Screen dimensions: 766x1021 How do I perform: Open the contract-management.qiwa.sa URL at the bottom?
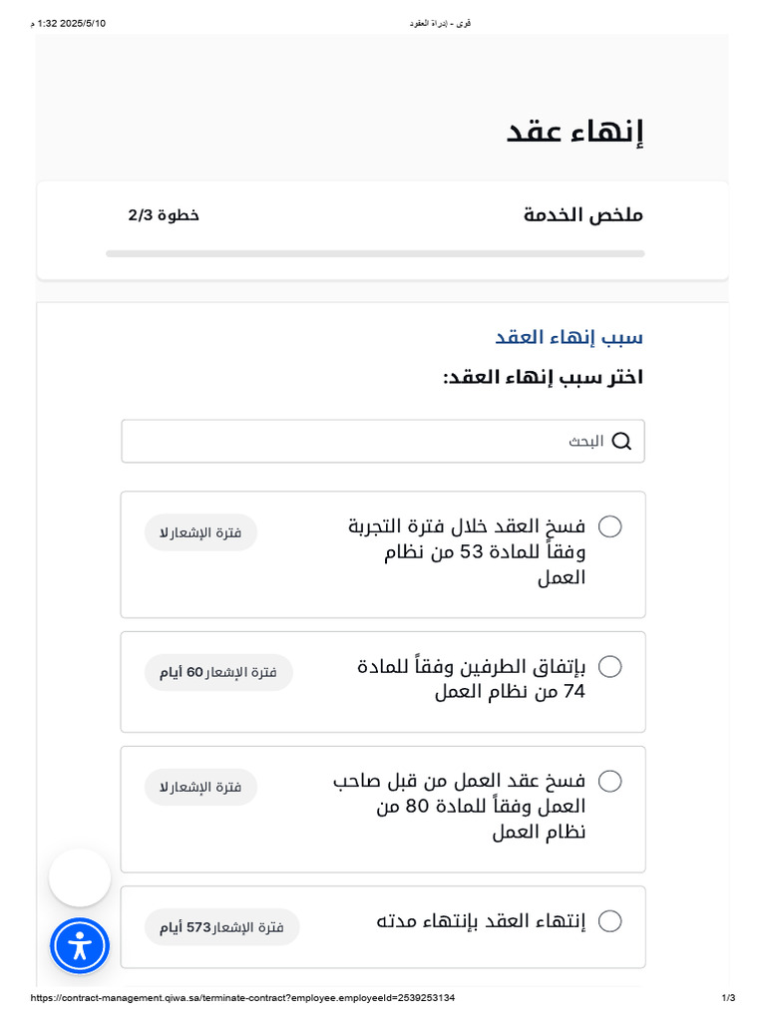243,998
